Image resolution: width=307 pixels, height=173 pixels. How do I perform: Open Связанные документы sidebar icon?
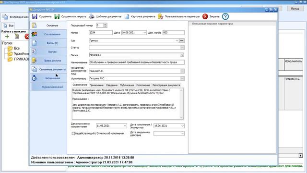coord(34,69)
